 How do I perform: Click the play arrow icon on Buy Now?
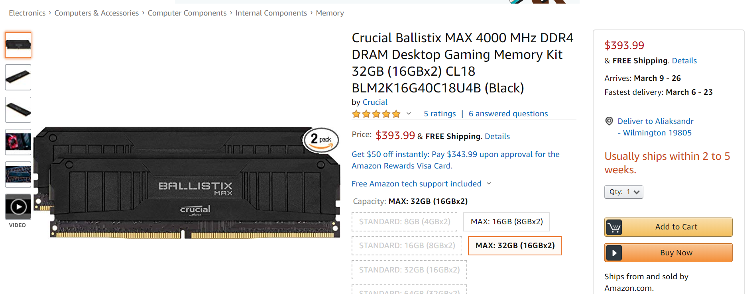(x=614, y=253)
